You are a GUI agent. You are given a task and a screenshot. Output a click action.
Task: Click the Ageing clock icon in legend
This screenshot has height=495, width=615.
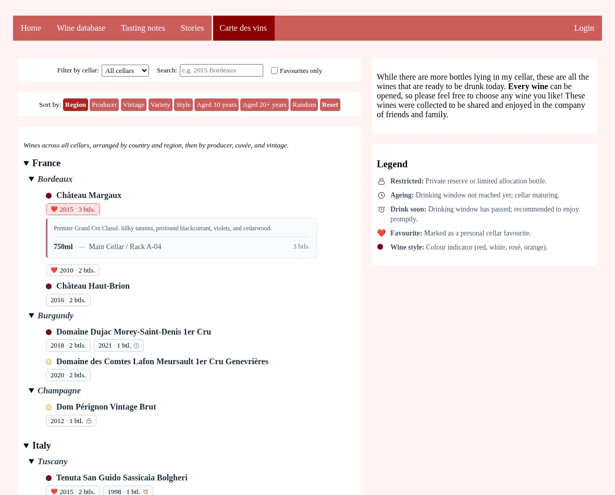[381, 195]
